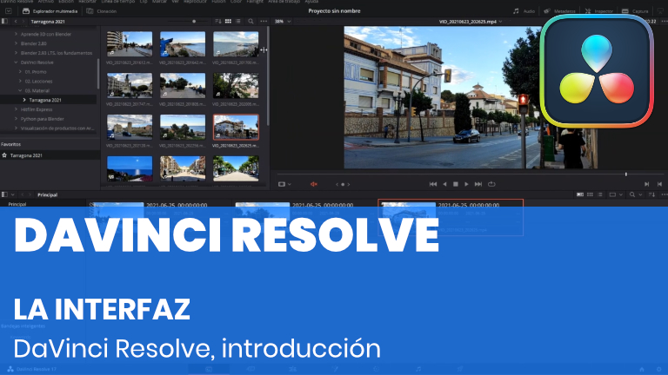Open Tarragona 2021 under Favoritos
The image size is (668, 375).
coord(26,155)
